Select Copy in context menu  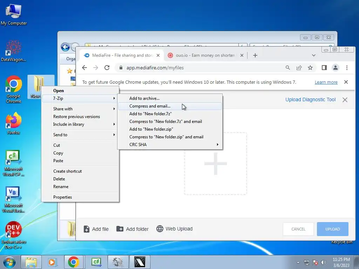pos(80,153)
